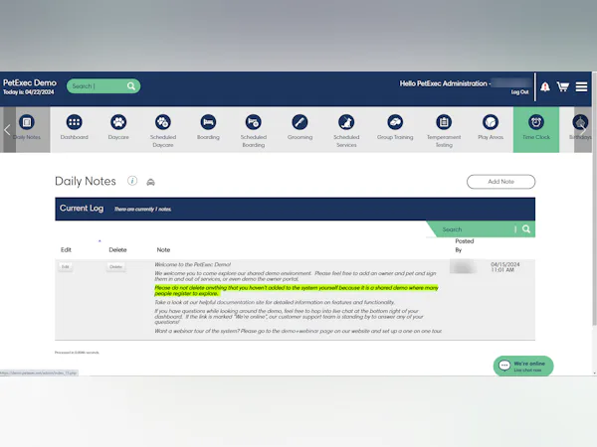Screen dimensions: 597x447
Task: Open the Grooming icon
Action: pyautogui.click(x=300, y=122)
